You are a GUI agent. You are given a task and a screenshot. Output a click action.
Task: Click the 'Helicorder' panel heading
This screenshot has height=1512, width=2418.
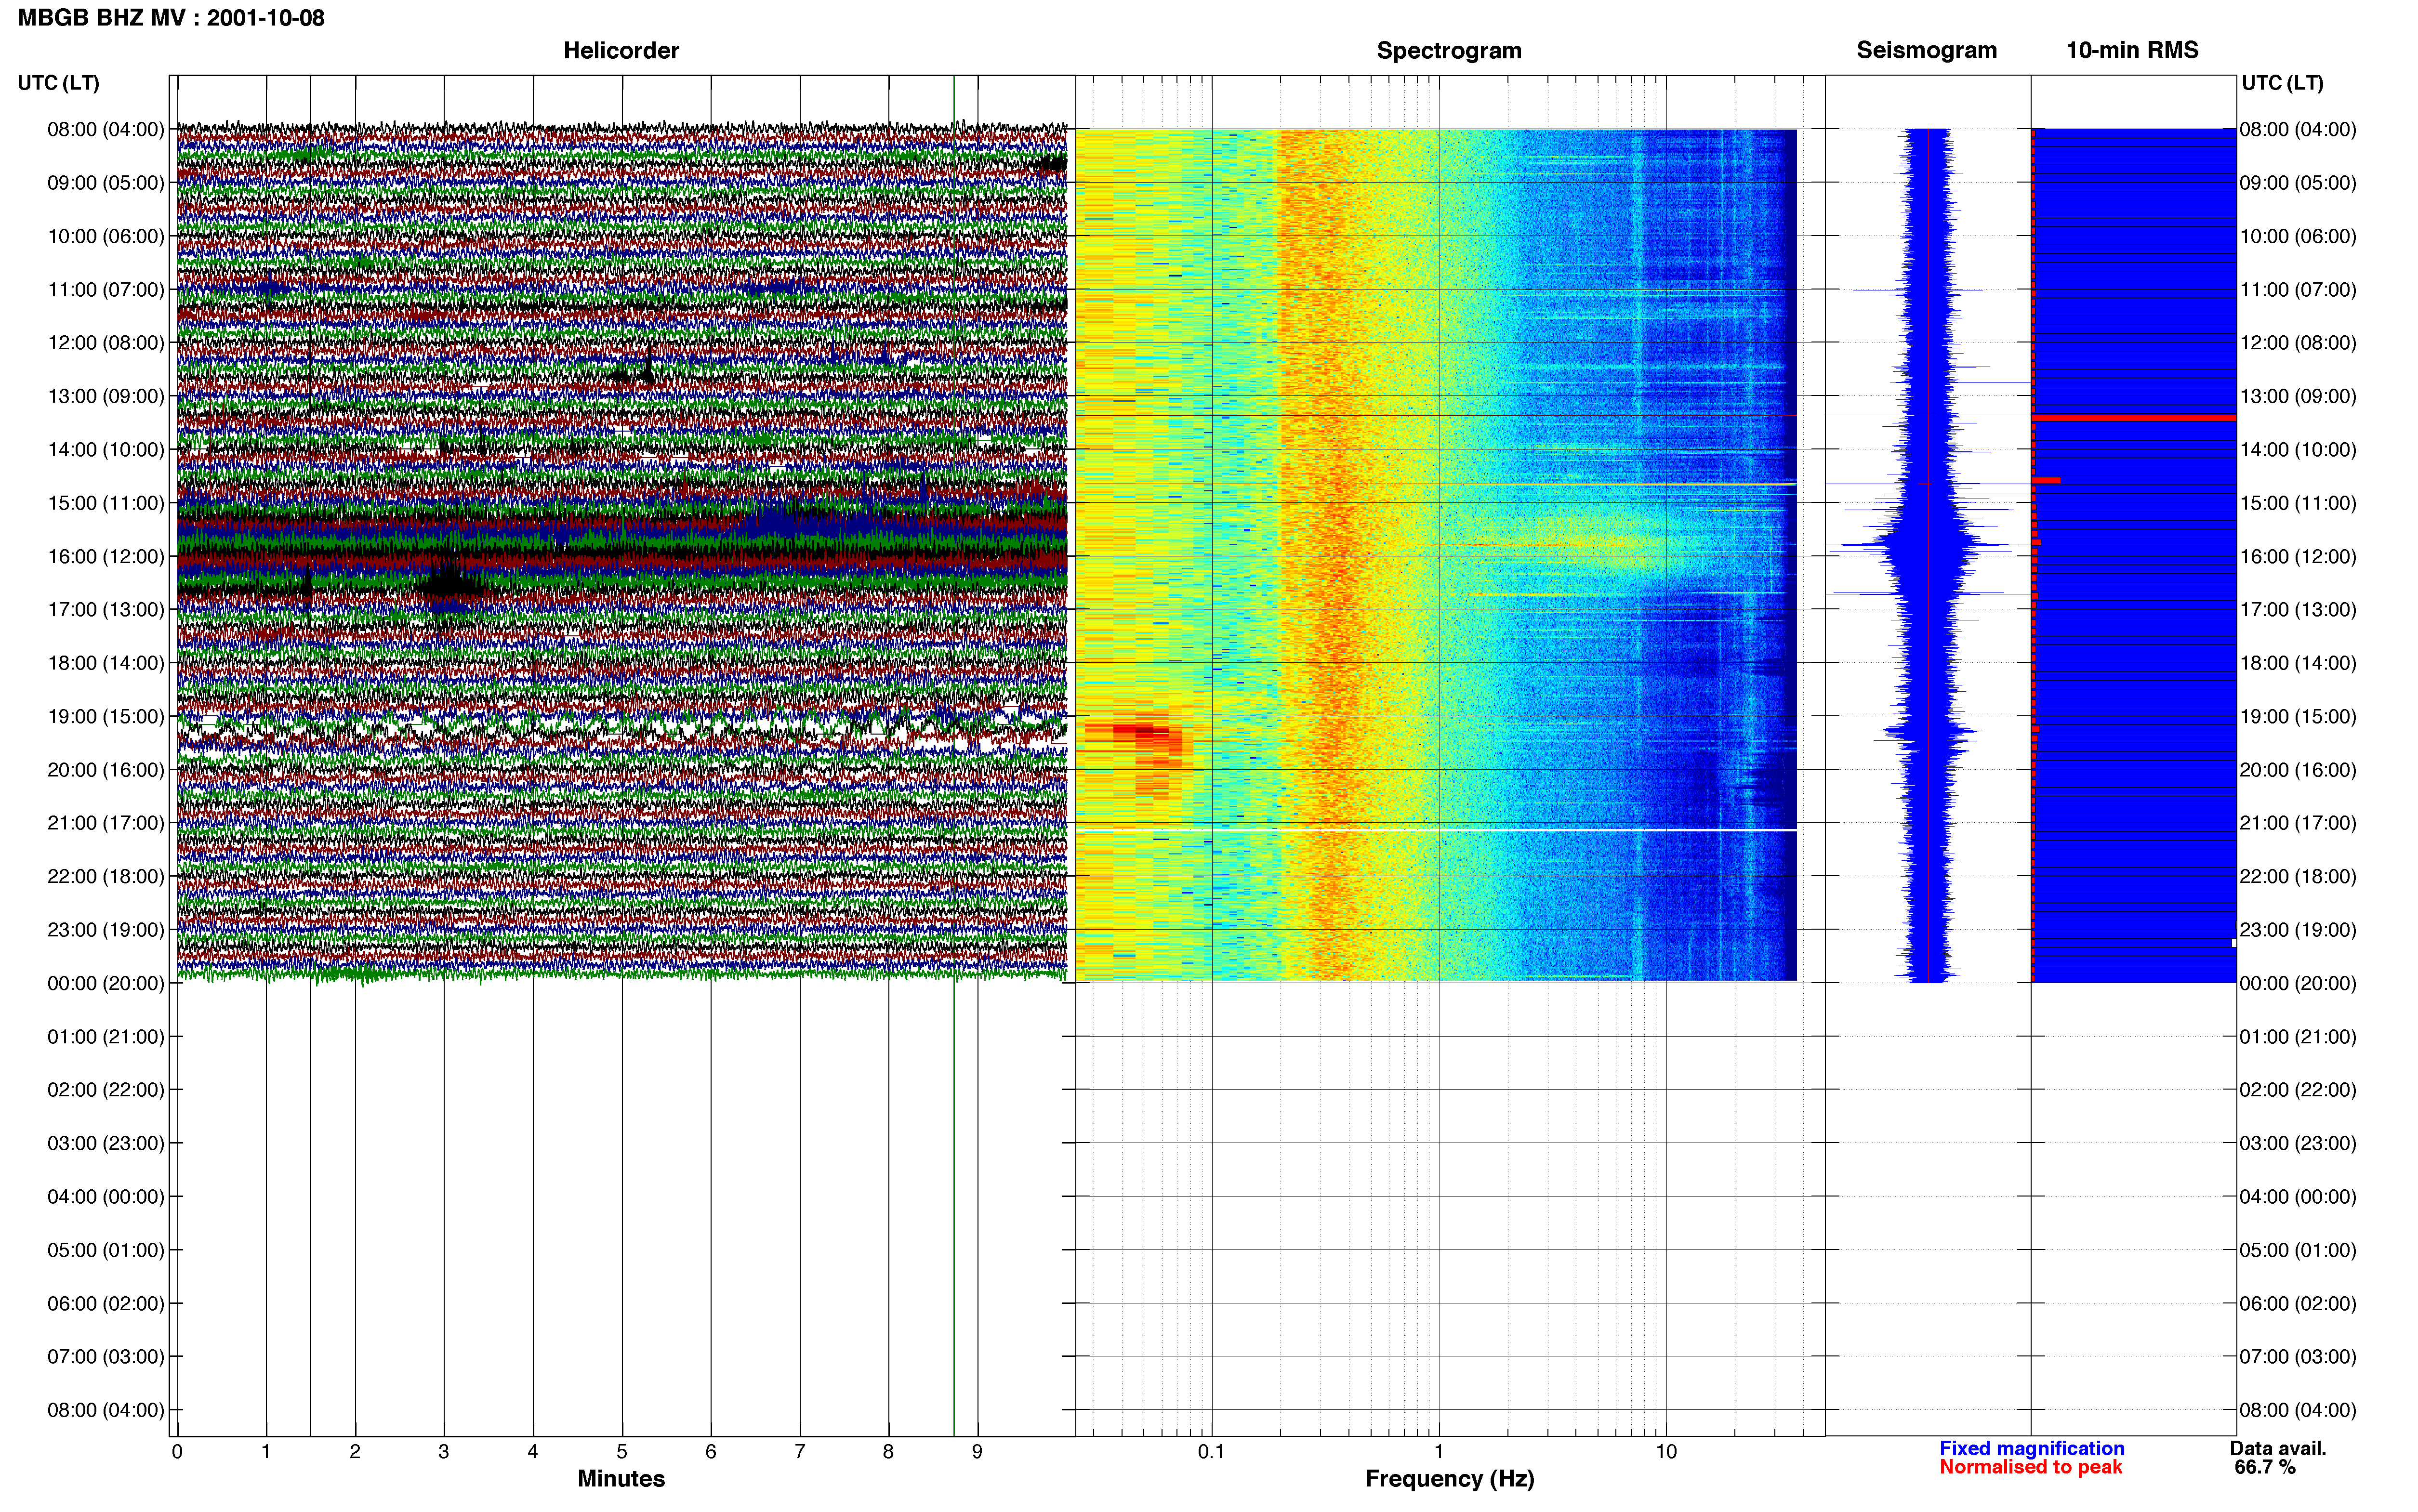pos(621,50)
